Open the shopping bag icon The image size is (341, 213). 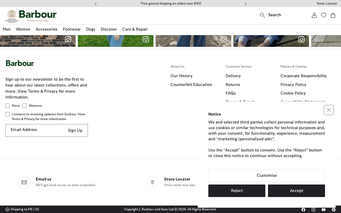(x=333, y=15)
